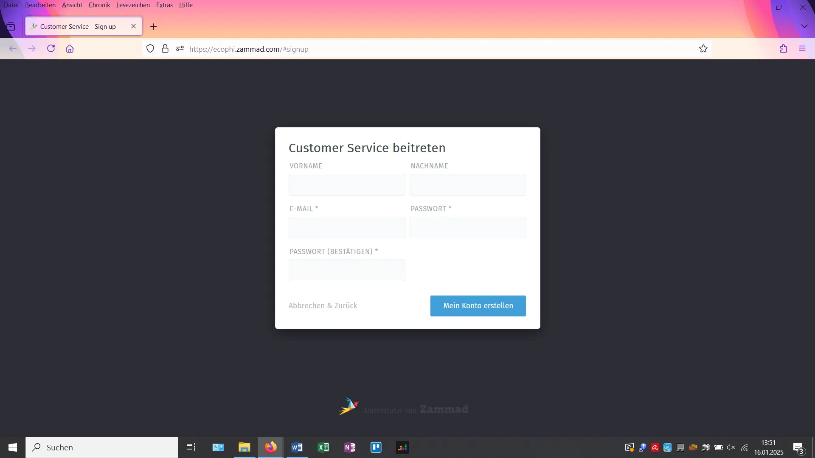Expand the list-all-tabs chevron
The image size is (815, 458).
(804, 26)
